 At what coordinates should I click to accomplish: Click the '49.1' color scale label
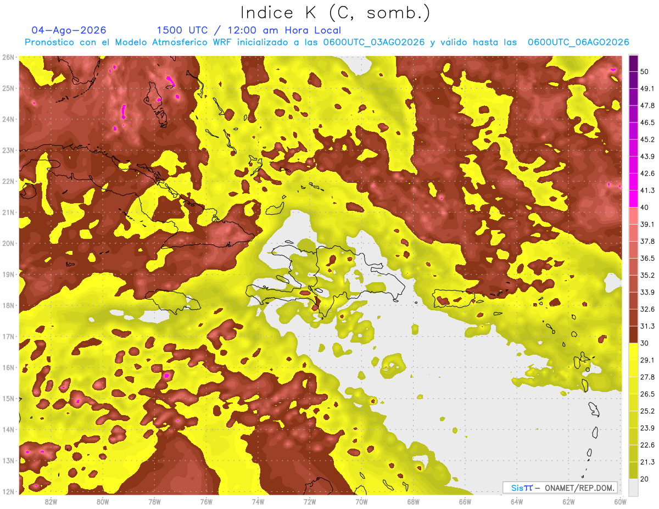point(647,88)
